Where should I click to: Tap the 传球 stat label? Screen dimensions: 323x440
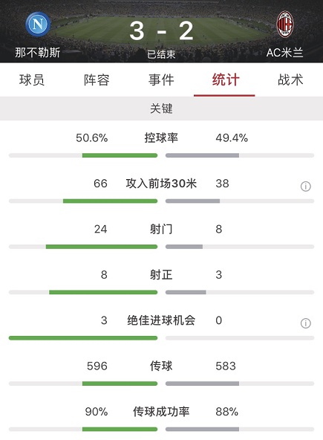click(161, 366)
